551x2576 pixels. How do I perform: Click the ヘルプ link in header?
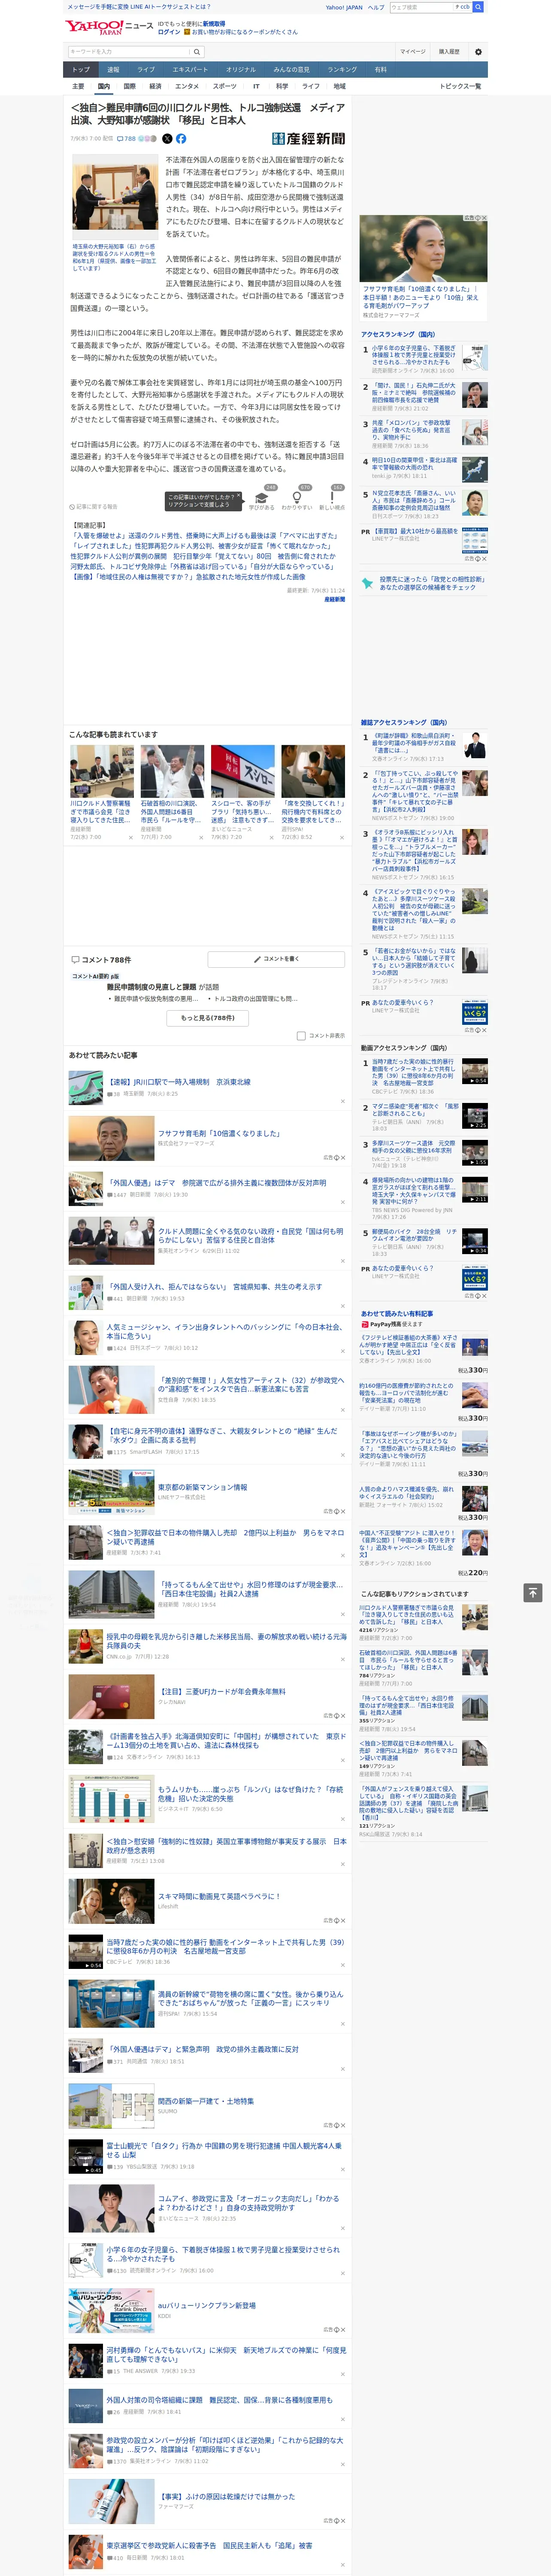click(376, 7)
